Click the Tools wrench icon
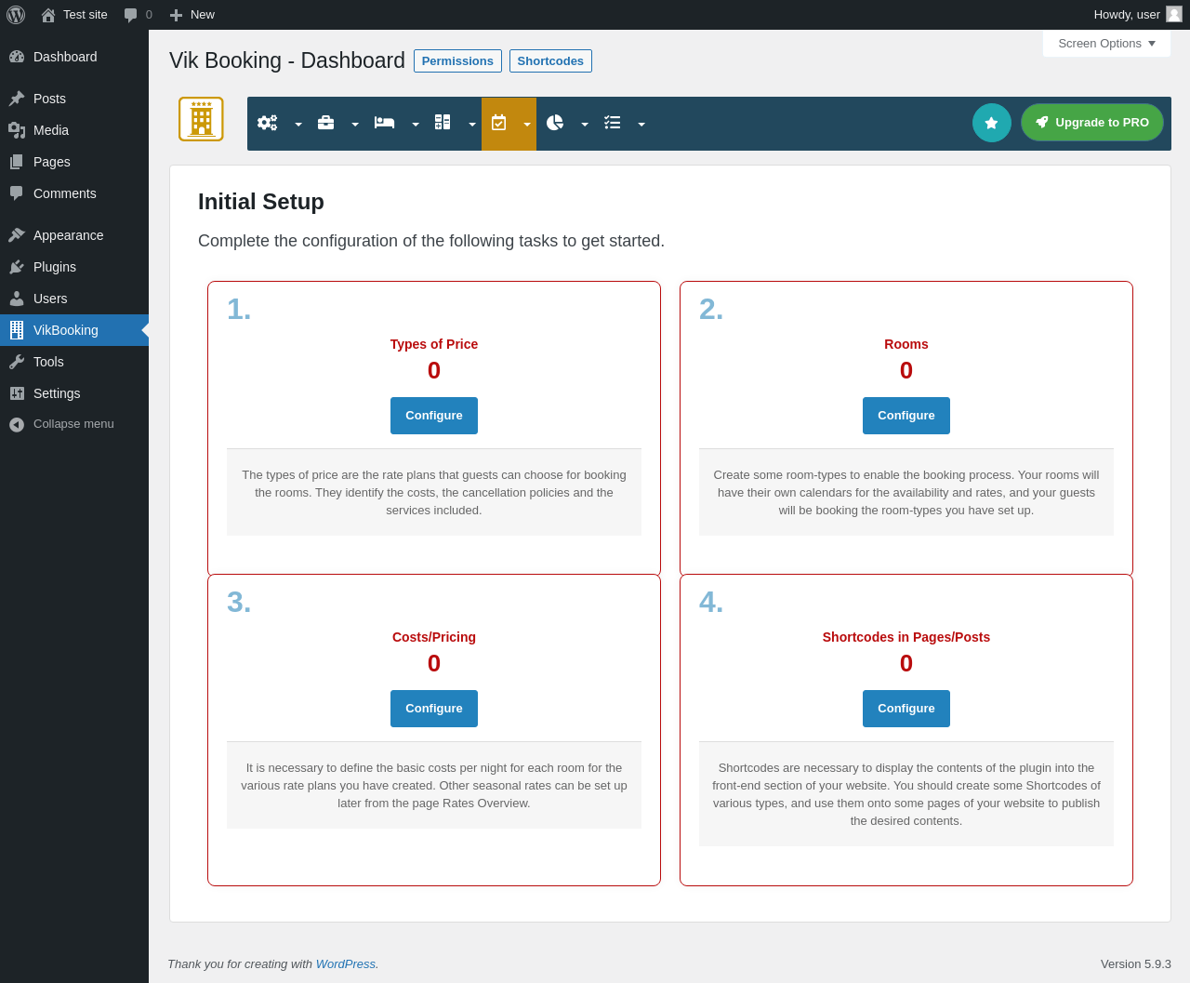Viewport: 1190px width, 983px height. point(17,362)
